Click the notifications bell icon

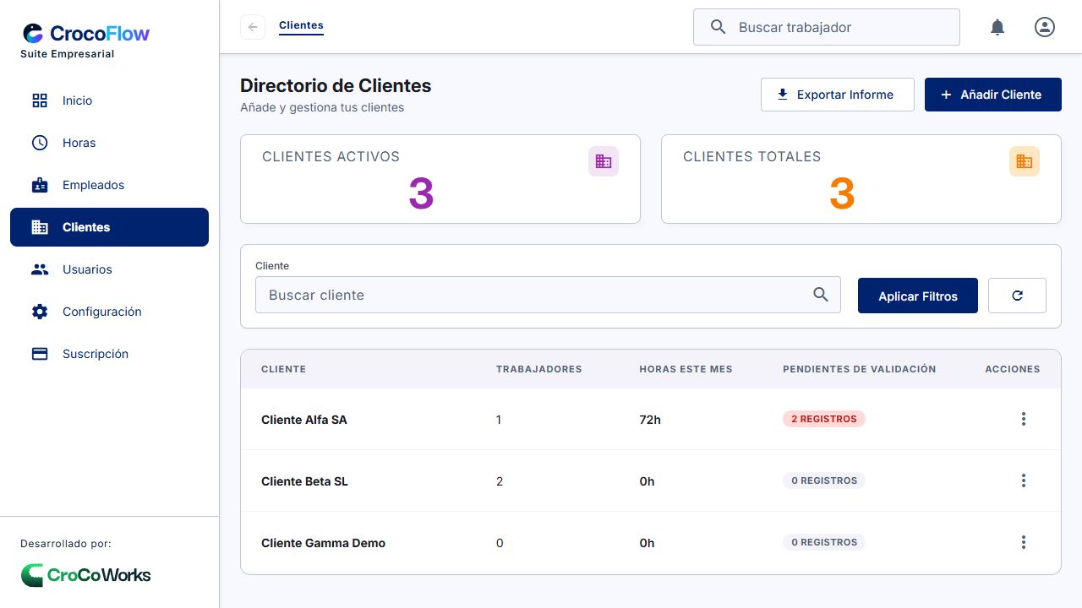point(997,27)
